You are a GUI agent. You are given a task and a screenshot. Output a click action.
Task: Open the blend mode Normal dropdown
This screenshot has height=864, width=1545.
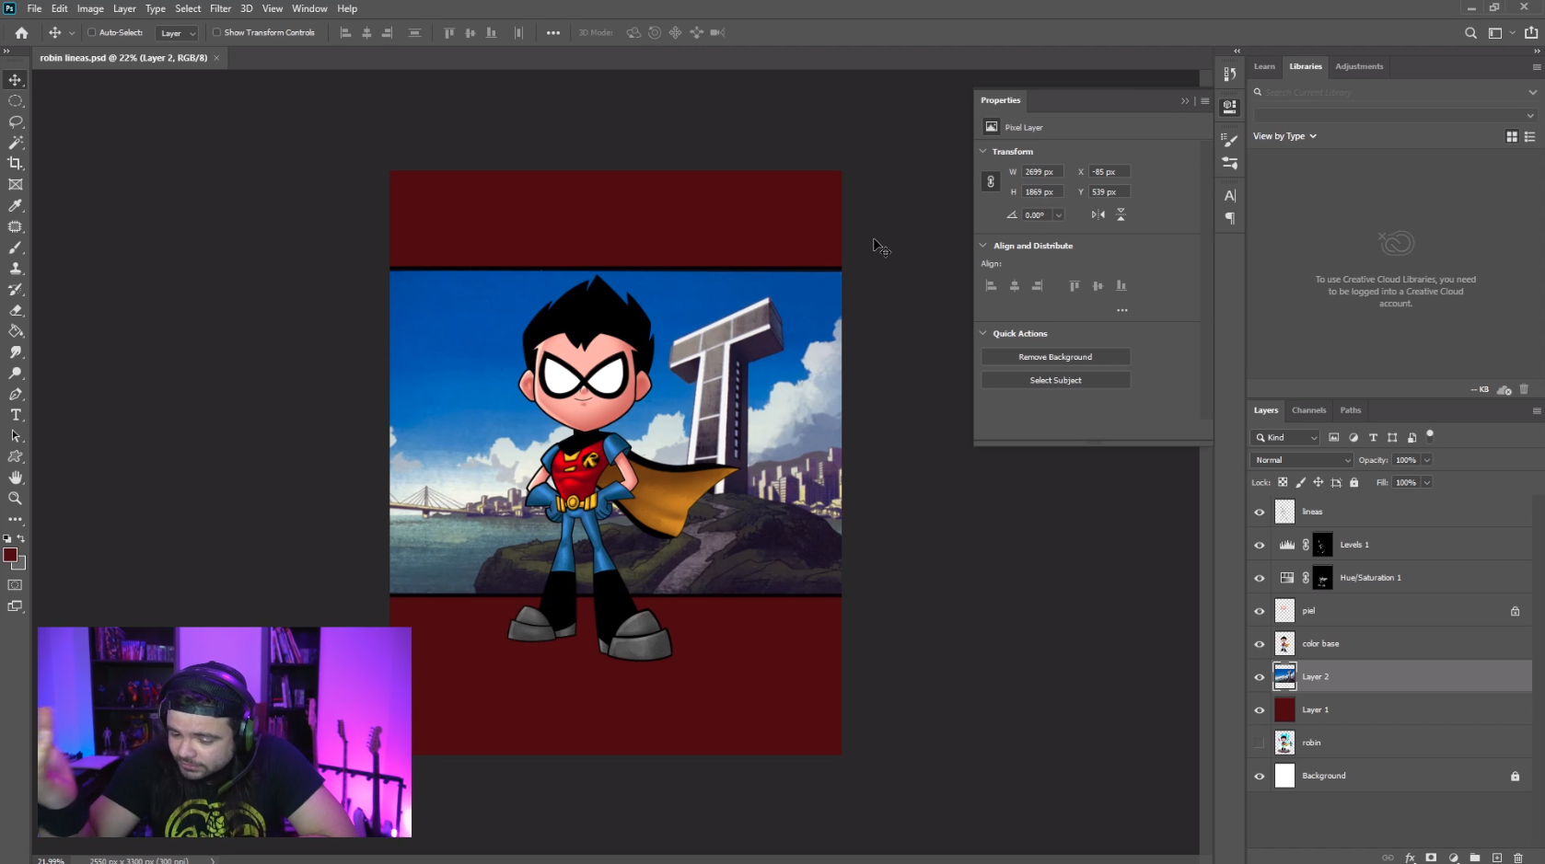tap(1302, 460)
